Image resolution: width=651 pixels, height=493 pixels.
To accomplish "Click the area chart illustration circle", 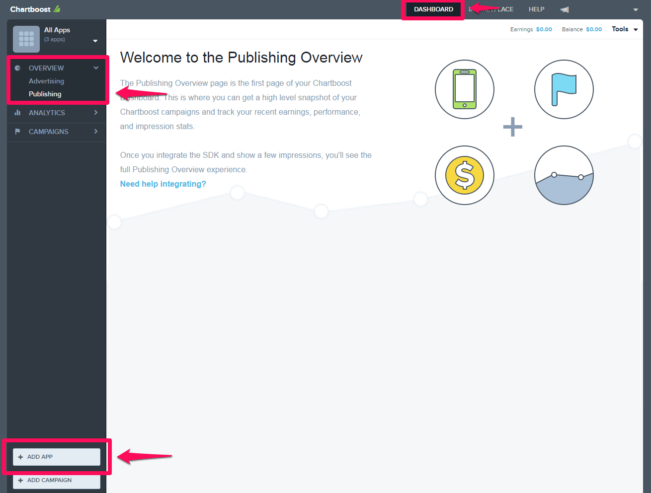I will pos(564,175).
